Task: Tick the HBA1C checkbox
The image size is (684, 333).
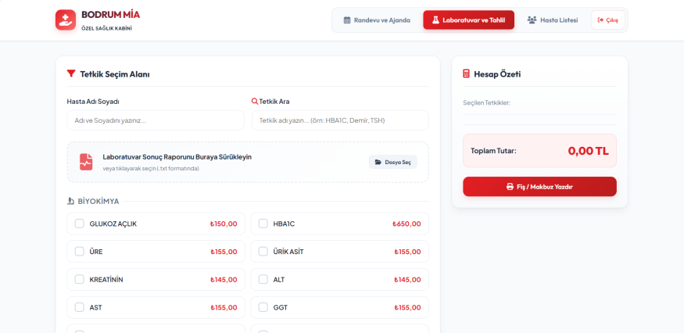Action: pyautogui.click(x=263, y=224)
